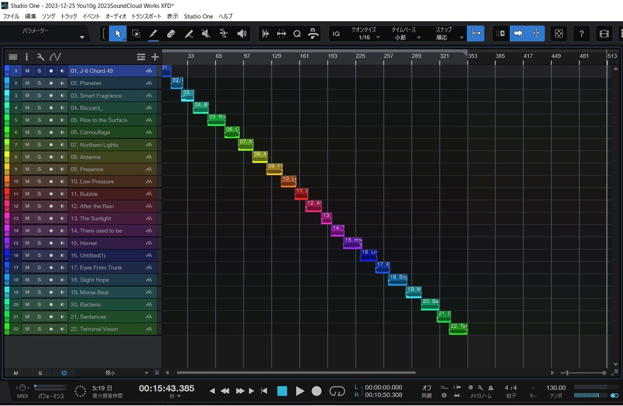Solo the track 11. Bubble
Screen dimensions: 623x406
[x=38, y=194]
